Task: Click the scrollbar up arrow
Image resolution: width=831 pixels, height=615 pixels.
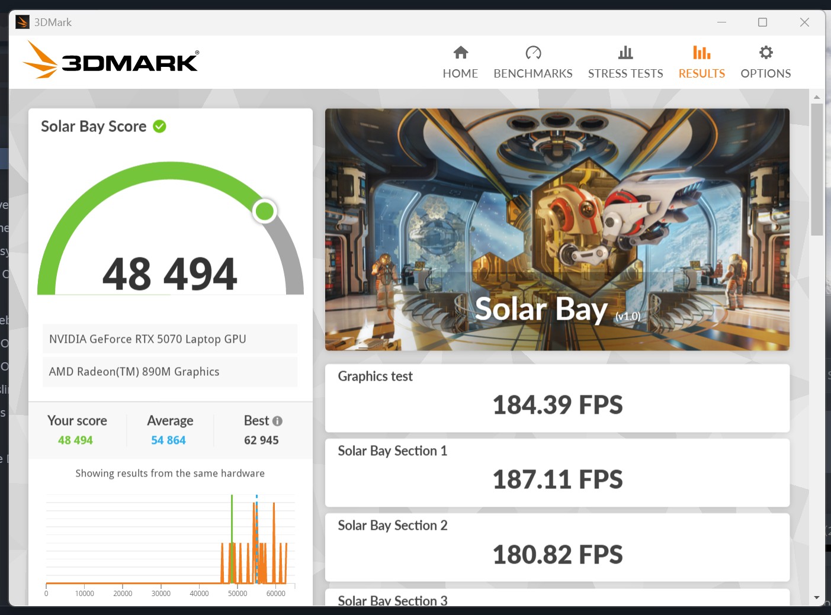Action: [817, 97]
